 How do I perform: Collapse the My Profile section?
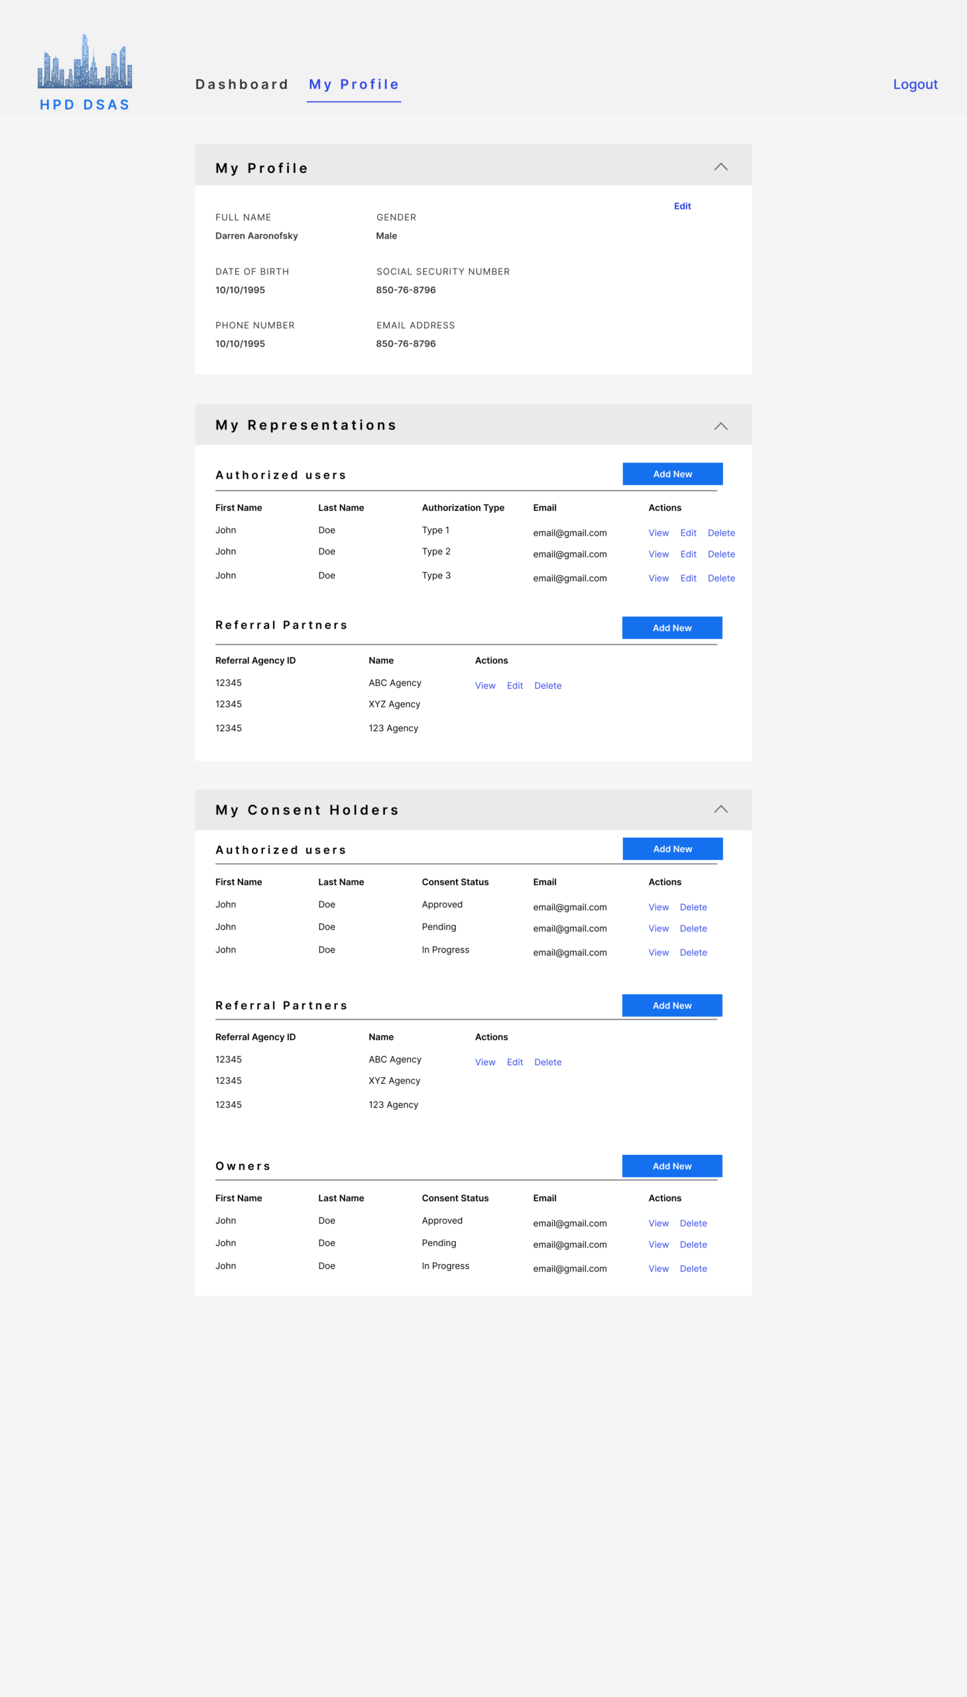720,166
